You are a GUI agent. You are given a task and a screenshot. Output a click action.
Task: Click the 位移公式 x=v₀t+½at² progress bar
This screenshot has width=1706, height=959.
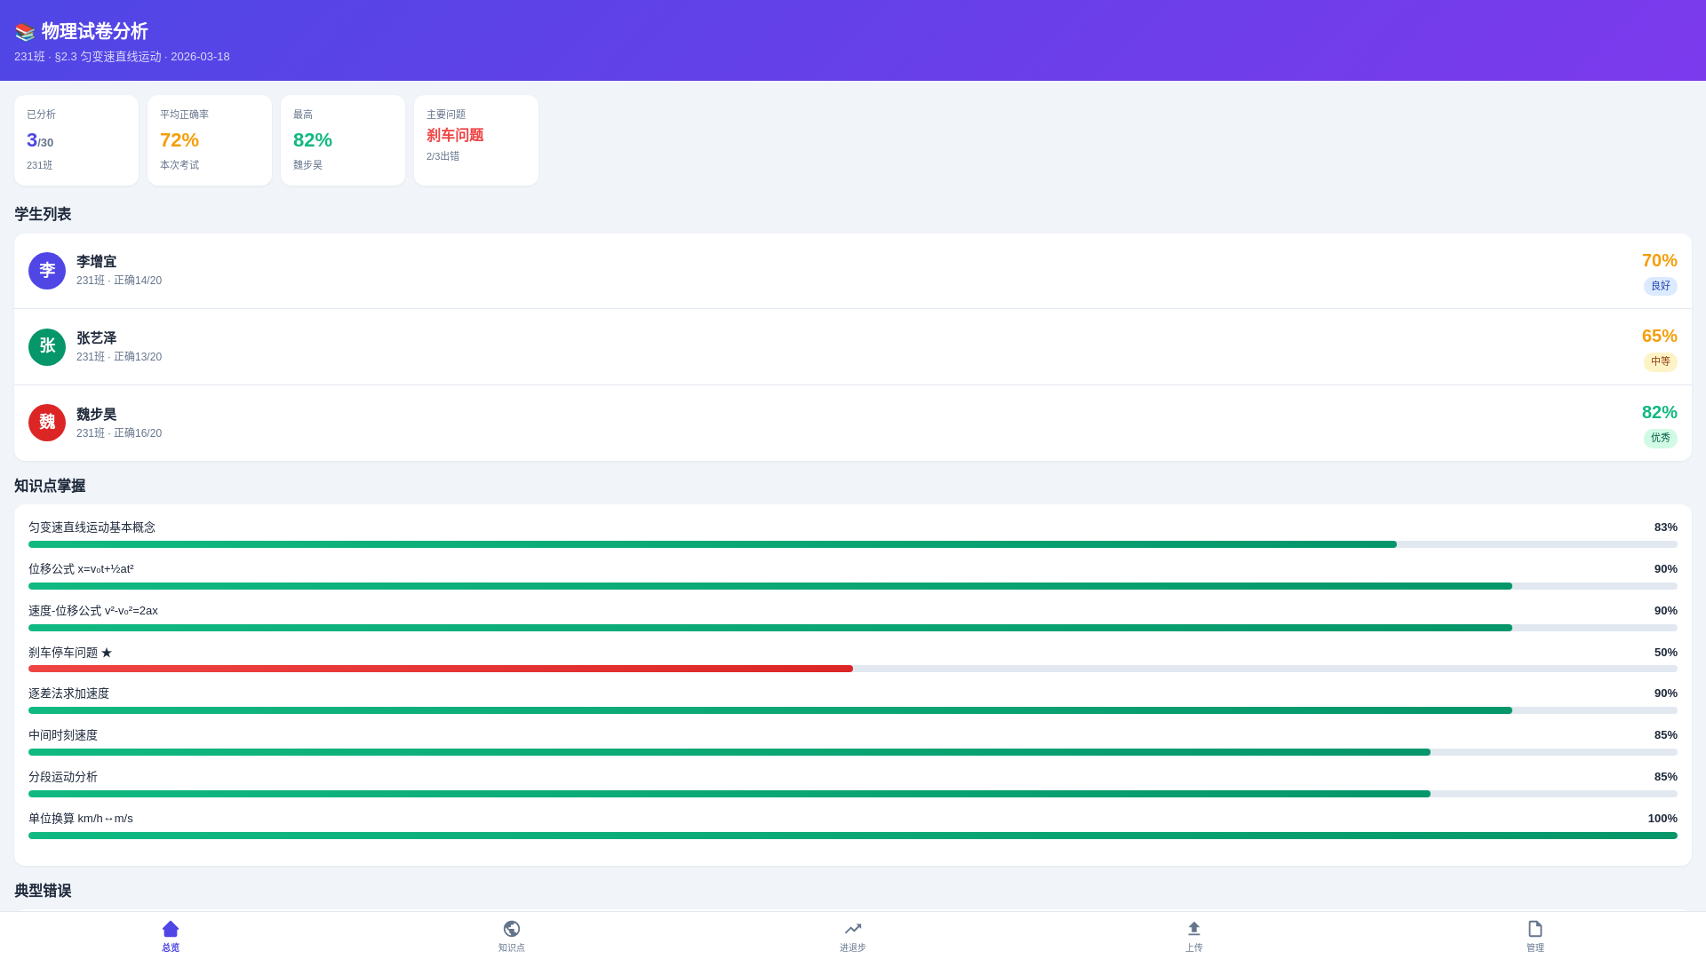pyautogui.click(x=853, y=586)
